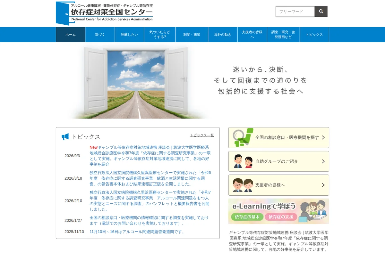Open the トピックス一覧 link
The height and width of the screenshot is (253, 385).
pos(202,135)
